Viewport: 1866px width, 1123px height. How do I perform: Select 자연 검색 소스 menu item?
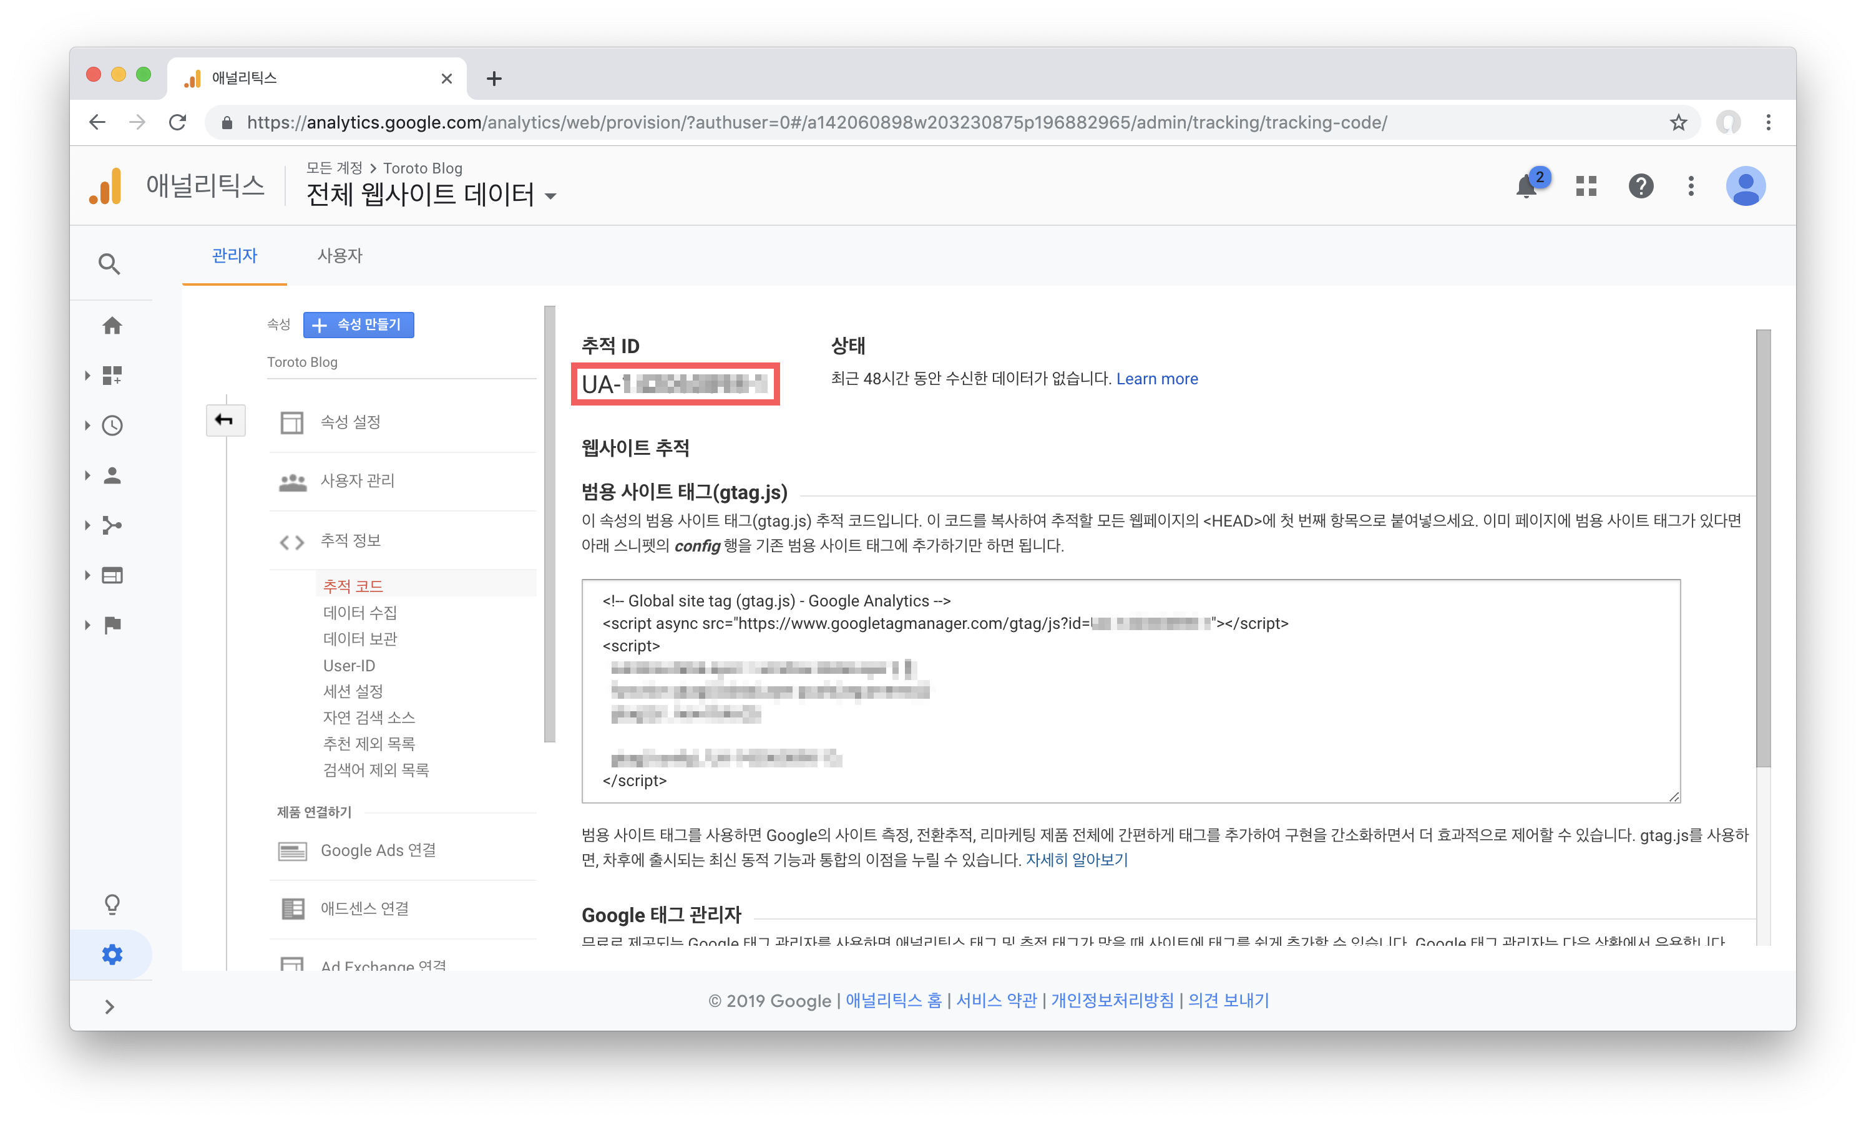click(369, 717)
